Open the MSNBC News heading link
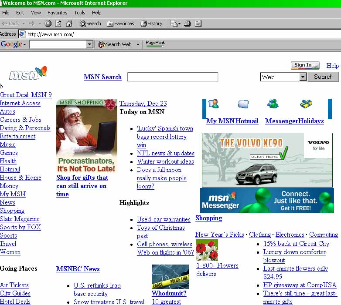The width and height of the screenshot is (341, 305). point(78,269)
